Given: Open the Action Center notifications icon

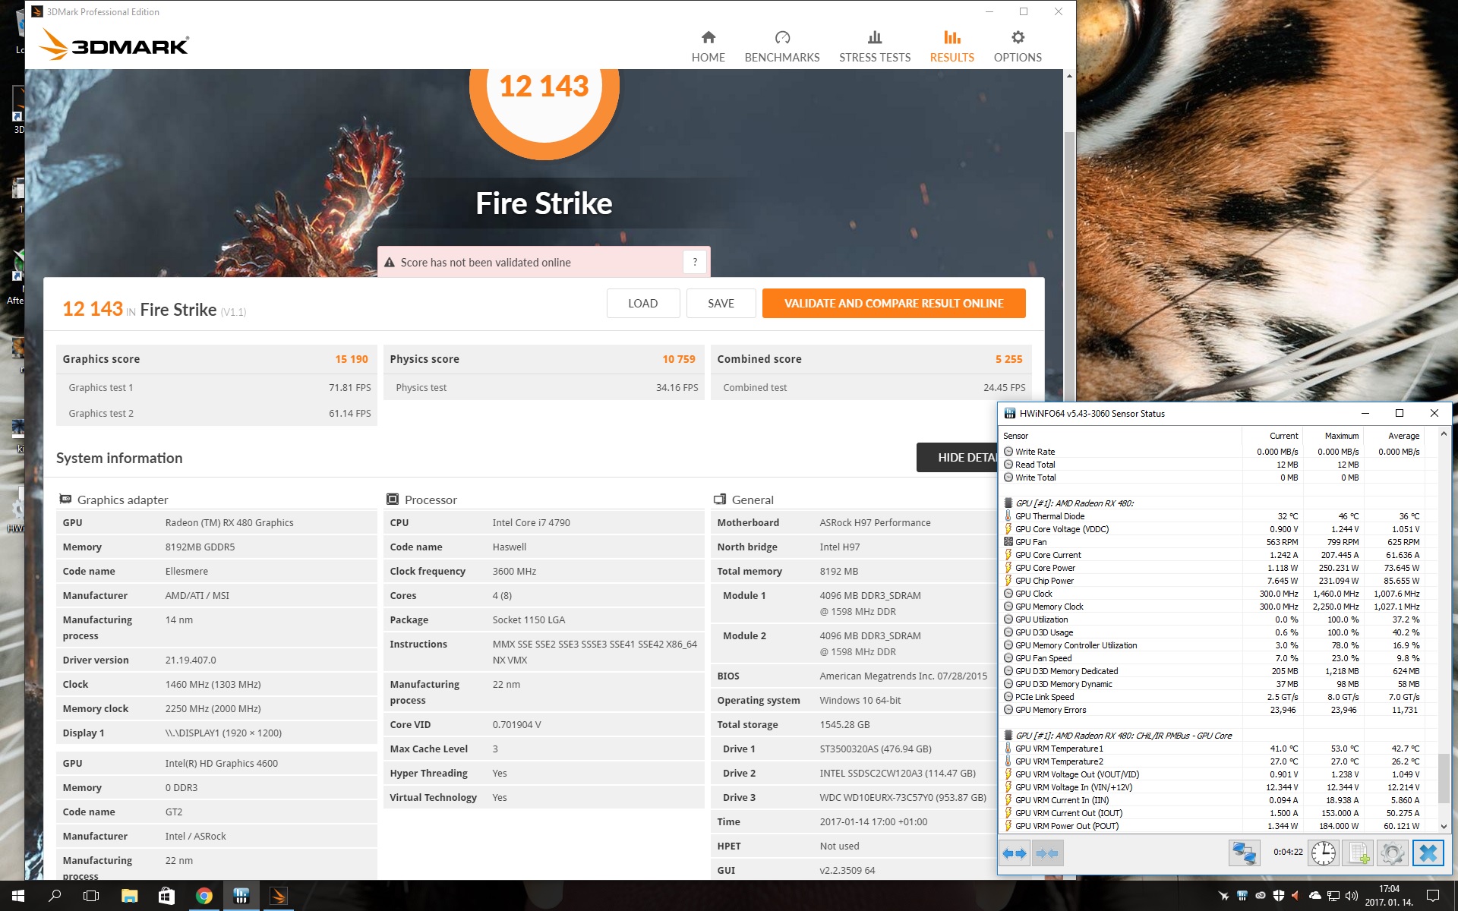Looking at the screenshot, I should click(1432, 896).
